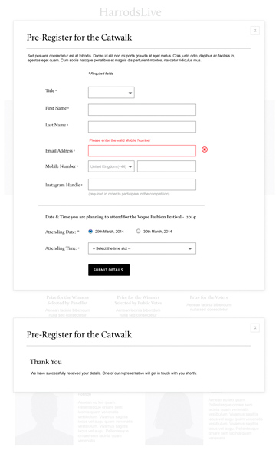Focus the Instagram Handle field
The image size is (276, 450).
[x=142, y=185]
